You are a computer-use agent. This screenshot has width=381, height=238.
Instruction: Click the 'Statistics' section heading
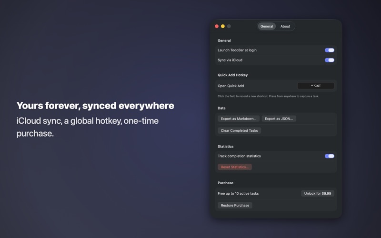225,147
